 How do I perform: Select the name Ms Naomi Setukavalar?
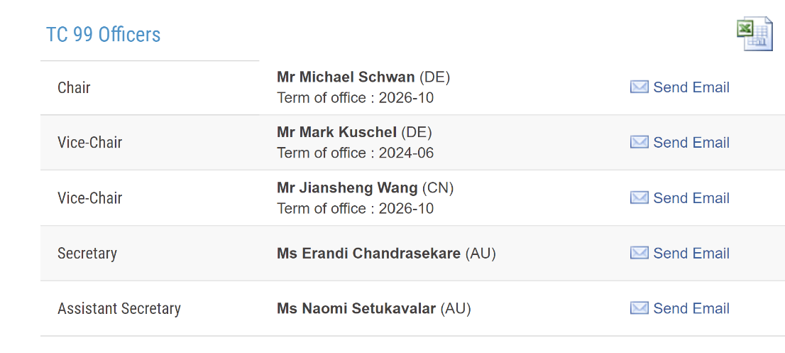[x=356, y=309]
